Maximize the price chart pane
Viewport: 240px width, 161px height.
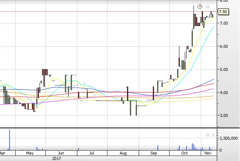click(x=207, y=7)
